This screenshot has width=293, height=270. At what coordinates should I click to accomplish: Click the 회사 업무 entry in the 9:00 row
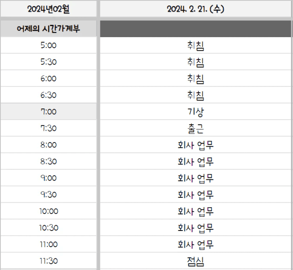click(x=196, y=178)
